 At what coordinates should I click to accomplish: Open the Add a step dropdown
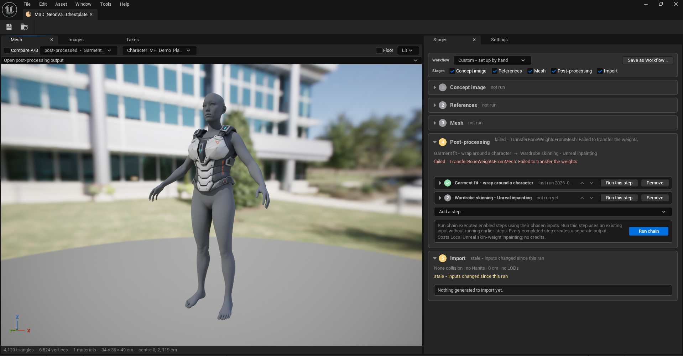click(553, 212)
